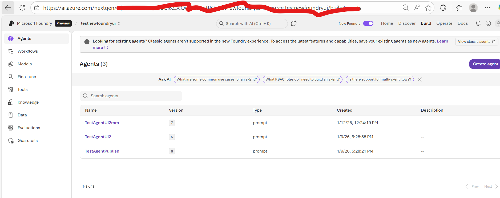Select Agents in the sidebar

tap(37, 39)
